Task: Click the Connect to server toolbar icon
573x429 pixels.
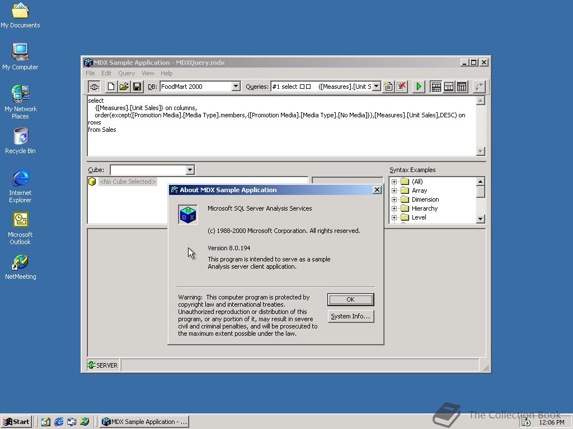Action: coord(94,87)
